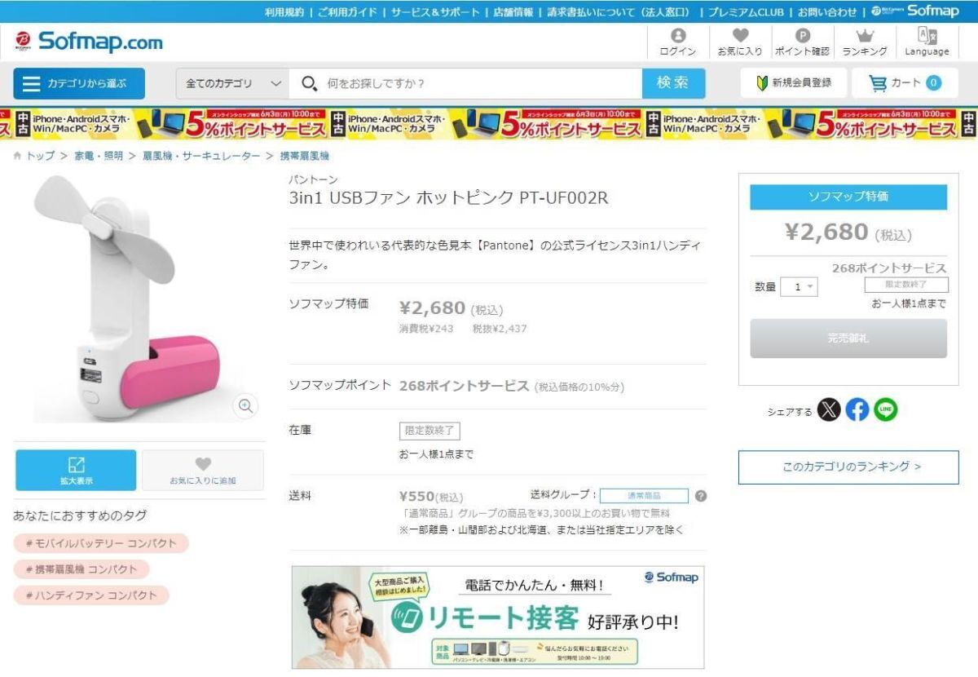The image size is (978, 677).
Task: Open the リモート接客 banner
Action: 498,617
